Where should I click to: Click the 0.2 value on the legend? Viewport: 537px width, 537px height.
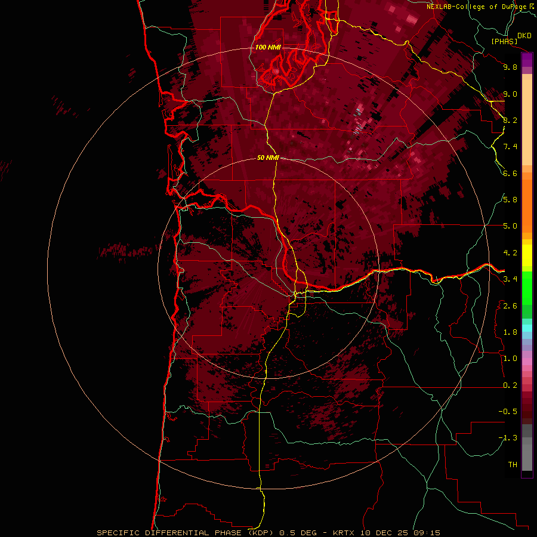pyautogui.click(x=510, y=385)
